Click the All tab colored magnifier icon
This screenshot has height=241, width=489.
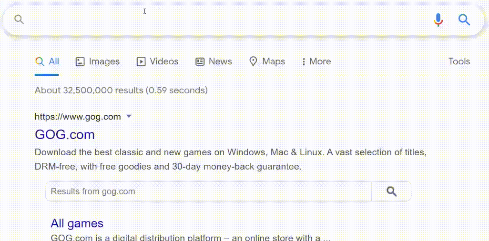(x=40, y=61)
